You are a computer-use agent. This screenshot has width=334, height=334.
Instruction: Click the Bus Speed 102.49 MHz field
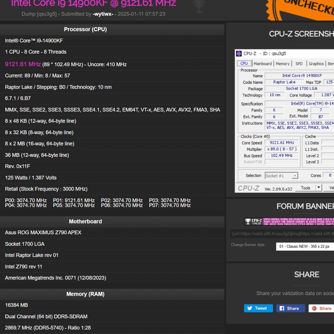point(282,156)
